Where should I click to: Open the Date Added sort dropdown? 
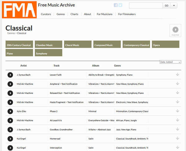point(170,62)
